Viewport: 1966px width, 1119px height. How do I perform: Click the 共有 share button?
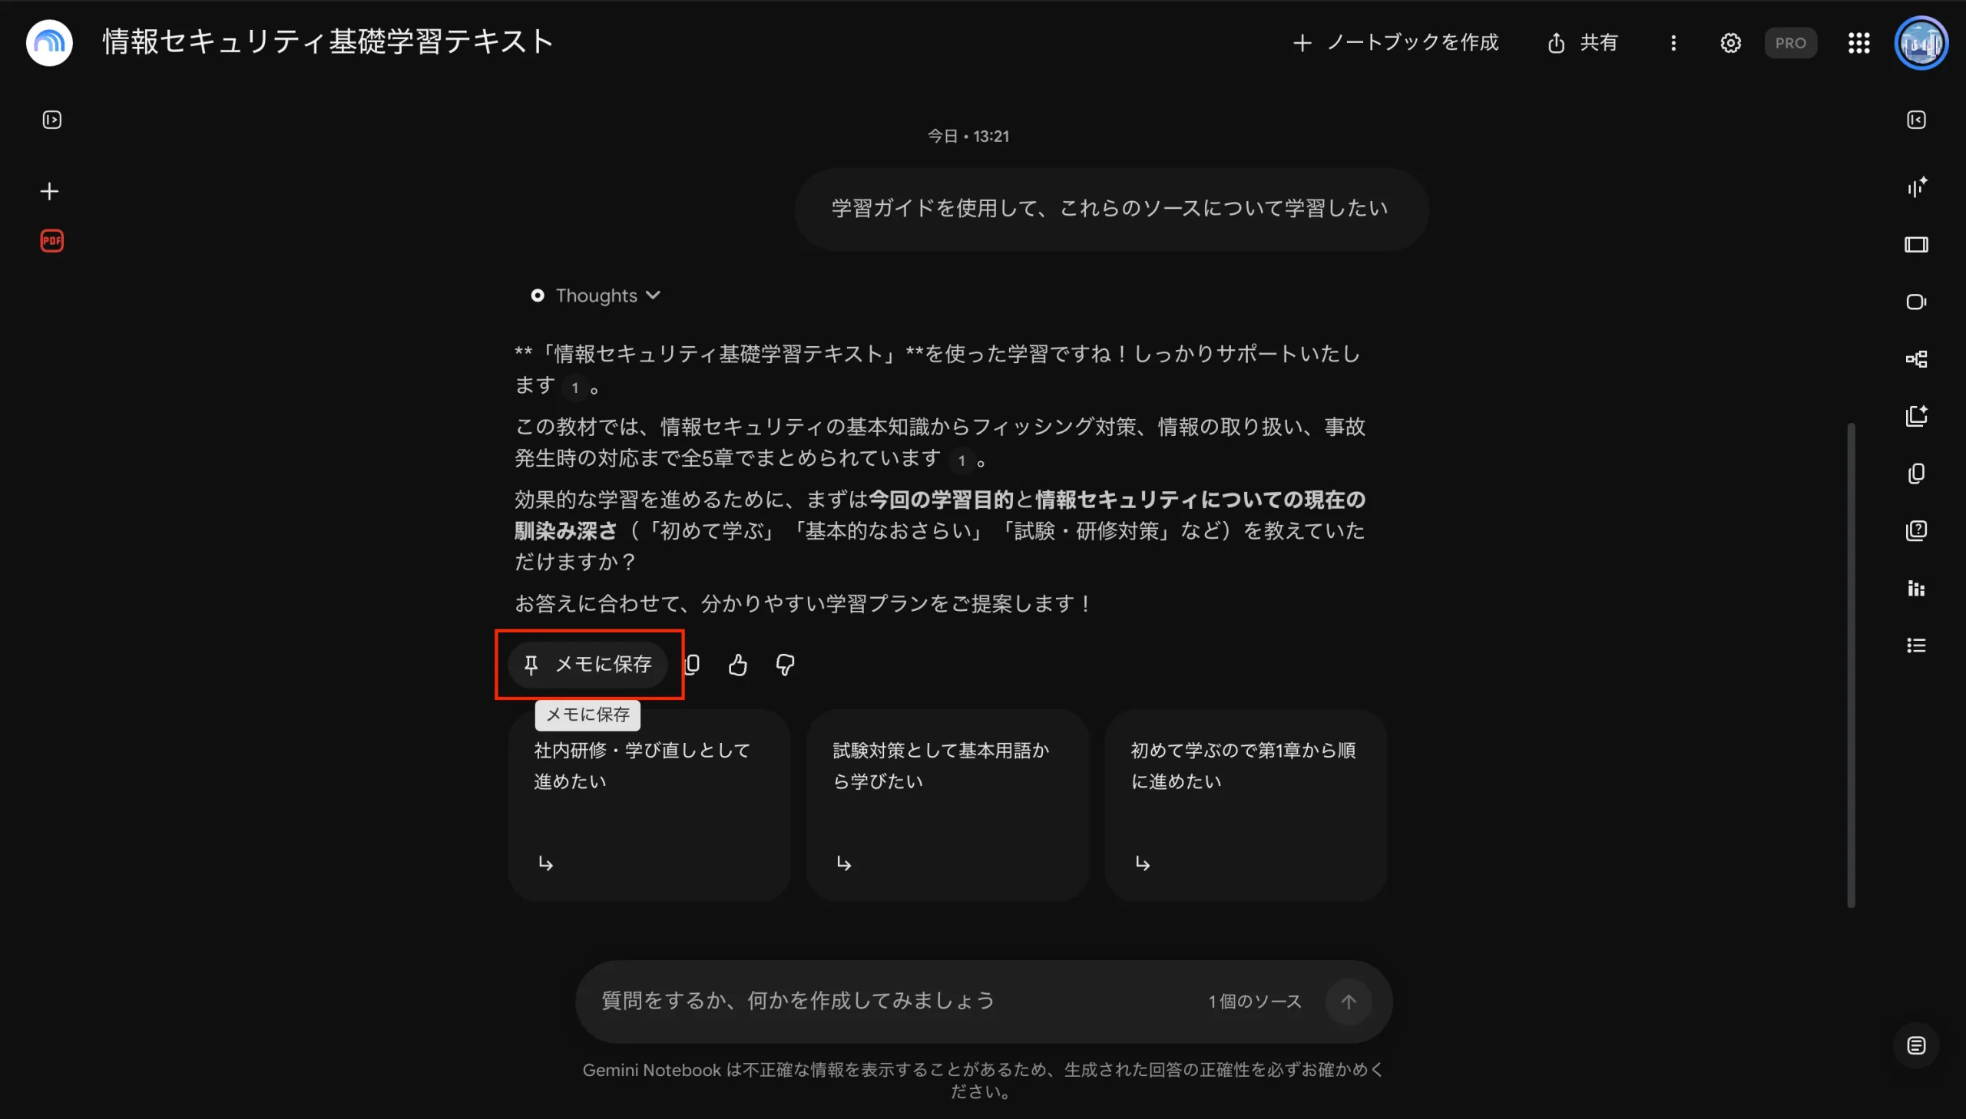[1582, 42]
